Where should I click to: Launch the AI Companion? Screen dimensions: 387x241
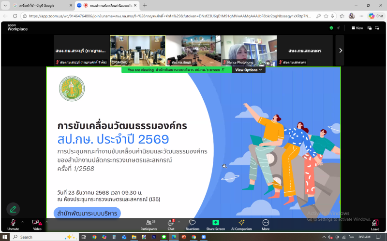point(241,224)
